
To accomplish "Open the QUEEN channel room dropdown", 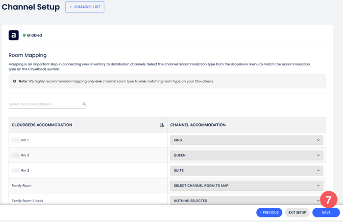I will pos(246,155).
